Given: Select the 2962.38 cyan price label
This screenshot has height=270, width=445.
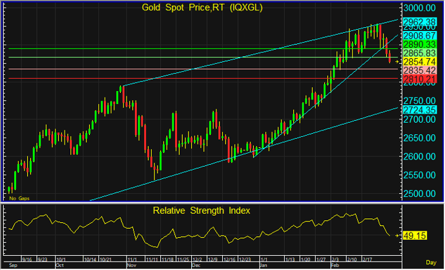Looking at the screenshot, I should pos(421,22).
